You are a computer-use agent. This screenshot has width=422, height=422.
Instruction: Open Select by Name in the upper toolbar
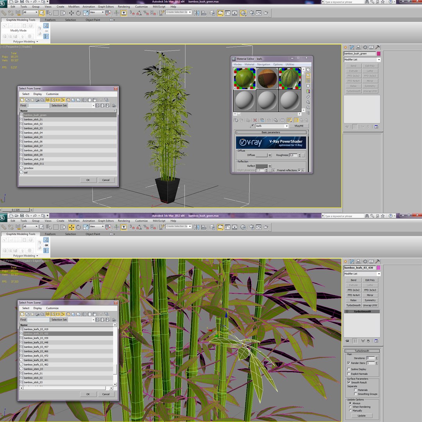tap(49, 13)
